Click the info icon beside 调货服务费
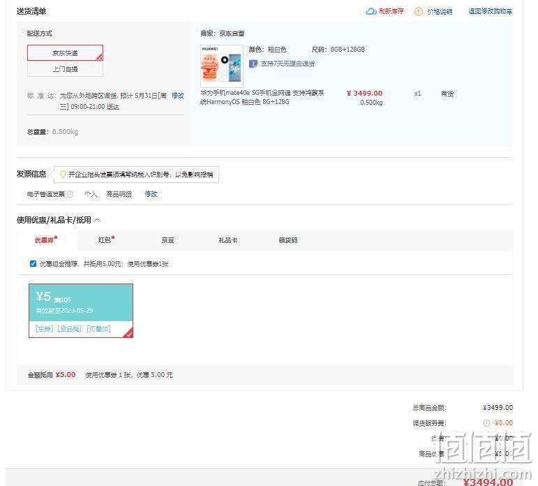Screen dimensions: 538x486 (486, 422)
